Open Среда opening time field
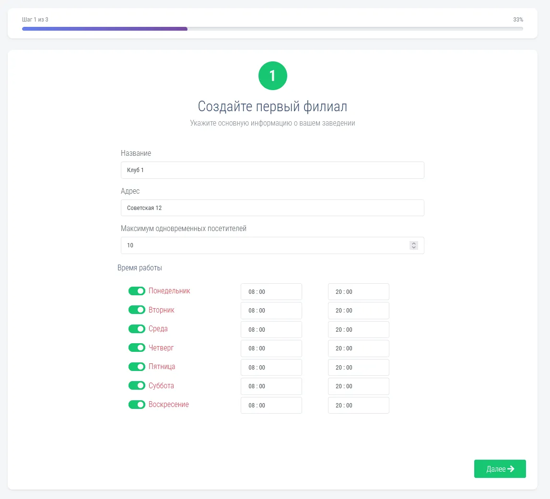This screenshot has width=550, height=499. 271,329
